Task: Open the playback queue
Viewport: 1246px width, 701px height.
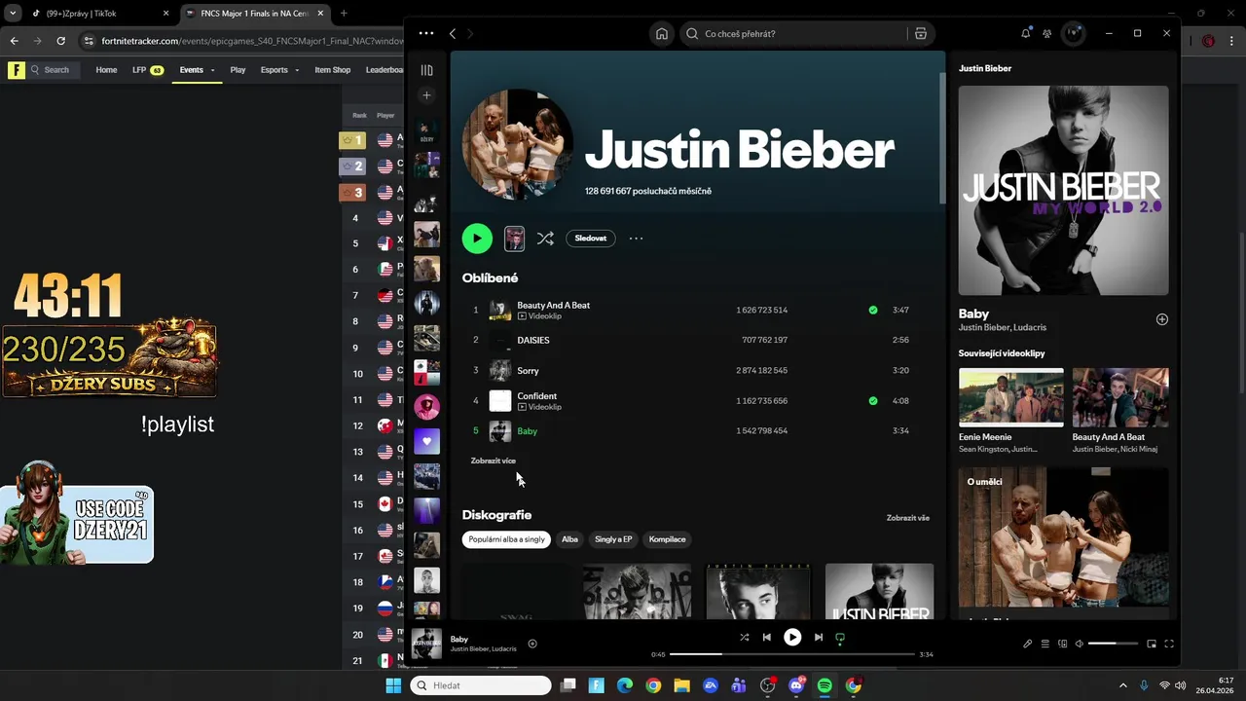Action: (1045, 644)
